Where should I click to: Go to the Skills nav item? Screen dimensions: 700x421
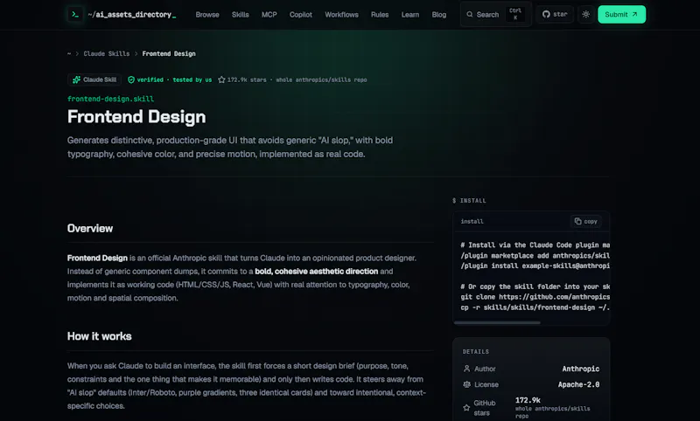240,15
